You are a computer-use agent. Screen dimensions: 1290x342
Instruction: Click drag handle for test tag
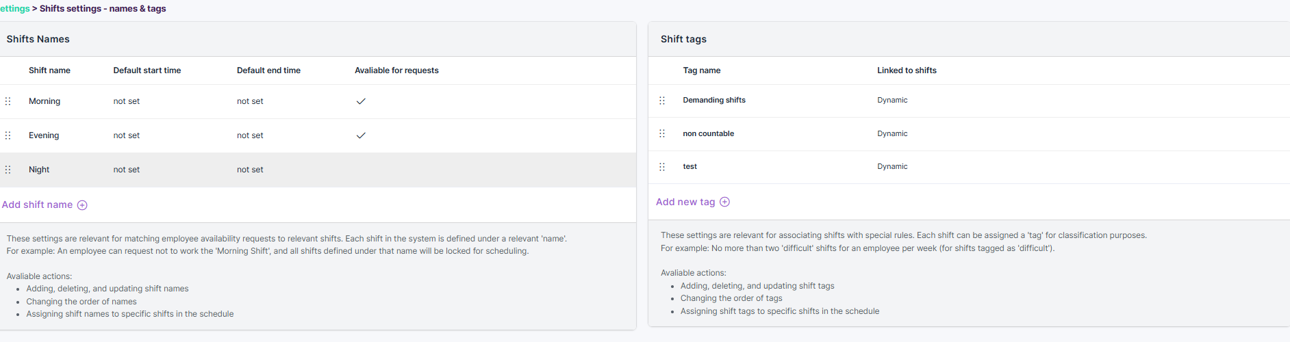(662, 167)
